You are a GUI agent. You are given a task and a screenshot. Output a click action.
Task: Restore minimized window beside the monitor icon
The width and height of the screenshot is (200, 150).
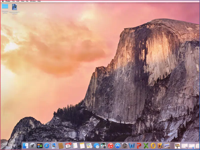click(184, 146)
